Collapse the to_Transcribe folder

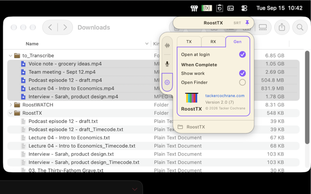point(10,56)
